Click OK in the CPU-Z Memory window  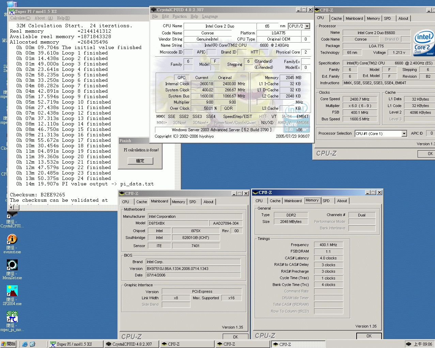[x=369, y=336]
